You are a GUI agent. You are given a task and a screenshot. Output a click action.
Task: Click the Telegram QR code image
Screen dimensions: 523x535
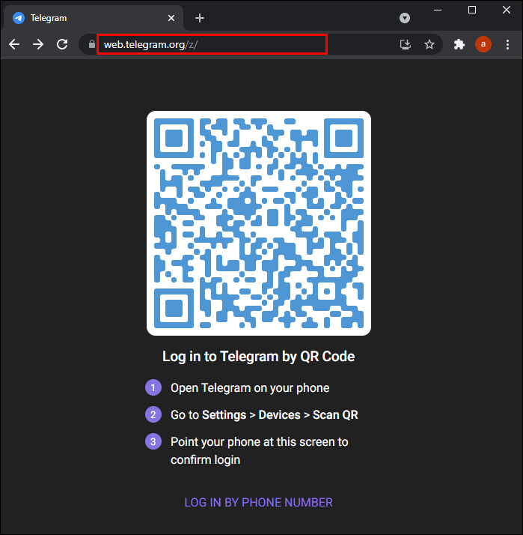tap(259, 223)
